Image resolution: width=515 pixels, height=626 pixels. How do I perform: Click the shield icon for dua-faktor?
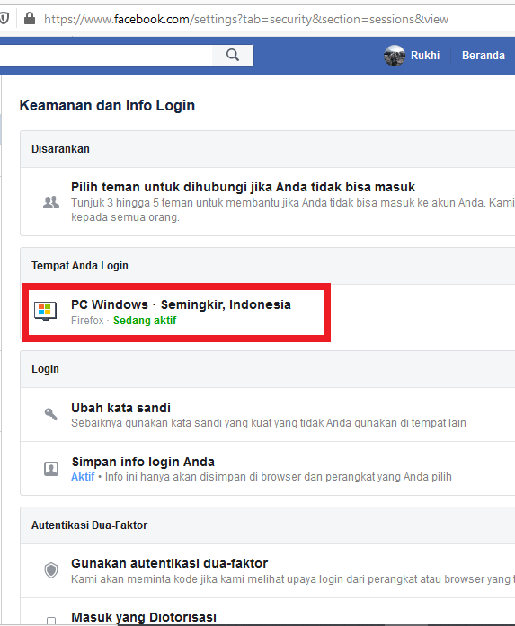click(51, 570)
